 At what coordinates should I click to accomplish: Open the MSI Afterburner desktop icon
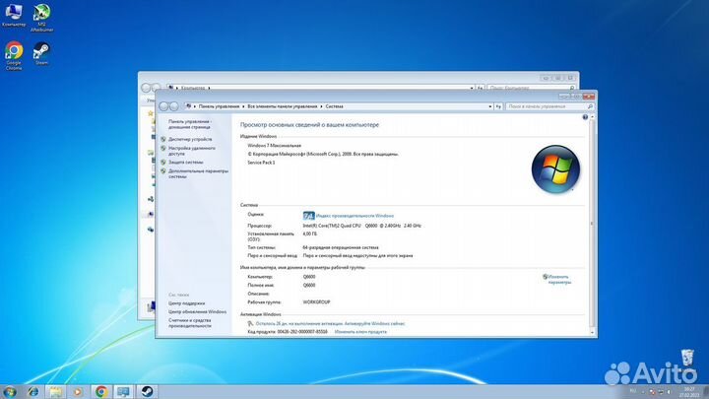tap(41, 18)
